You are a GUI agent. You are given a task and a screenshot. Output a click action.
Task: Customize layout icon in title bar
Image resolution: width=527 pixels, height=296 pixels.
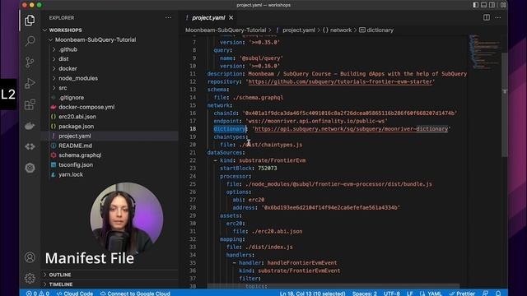click(x=503, y=5)
